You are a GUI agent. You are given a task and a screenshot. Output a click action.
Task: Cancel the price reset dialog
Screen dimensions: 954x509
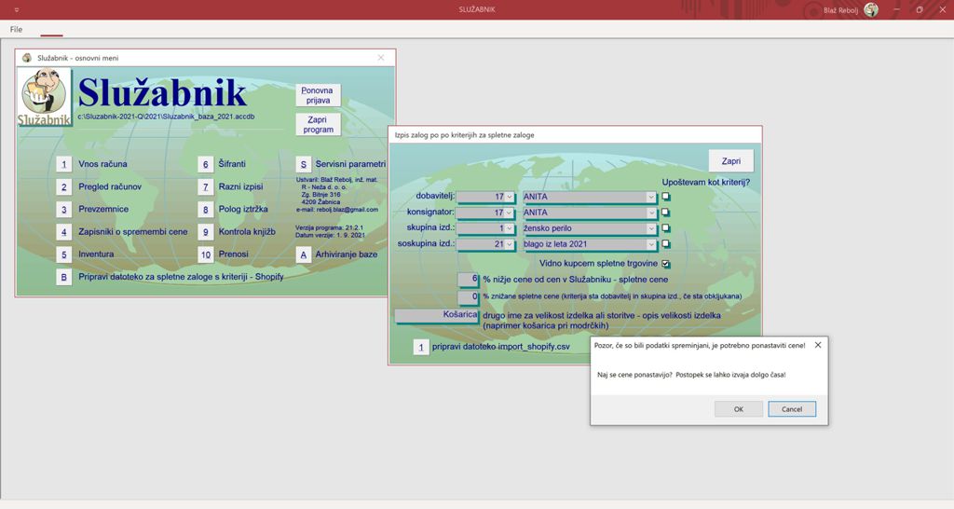tap(791, 409)
